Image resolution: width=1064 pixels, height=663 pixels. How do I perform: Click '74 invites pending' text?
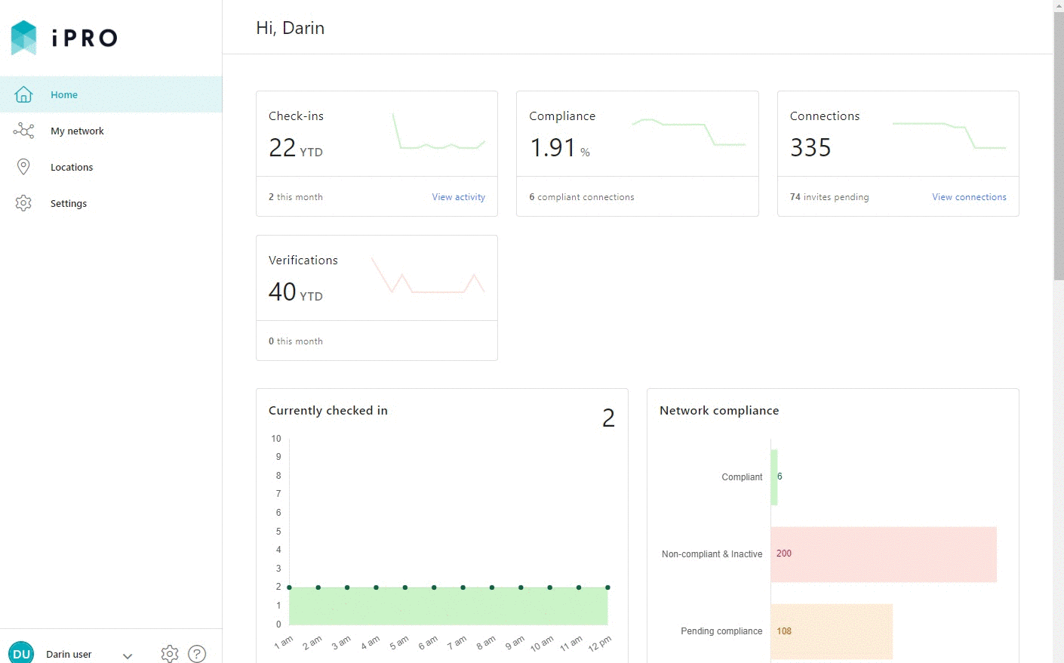pyautogui.click(x=829, y=197)
